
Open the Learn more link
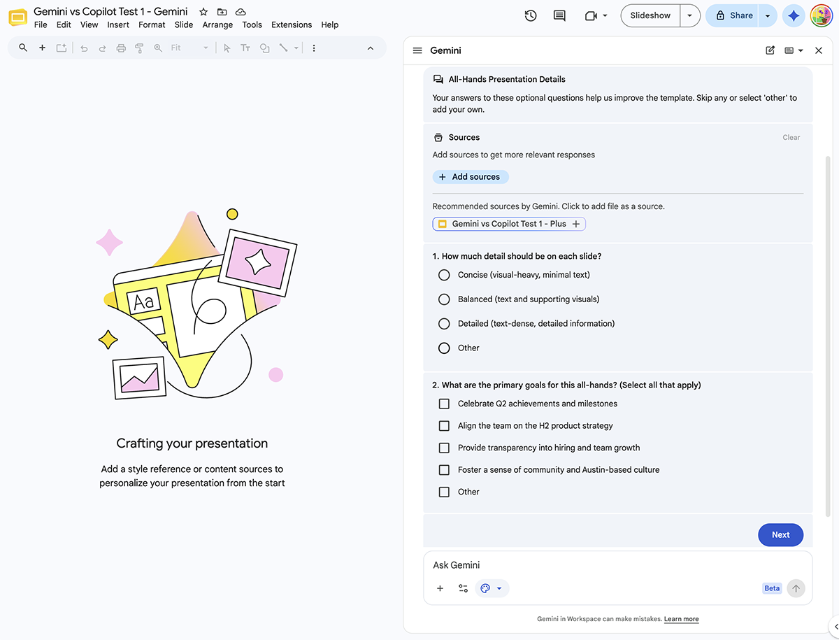coord(682,619)
